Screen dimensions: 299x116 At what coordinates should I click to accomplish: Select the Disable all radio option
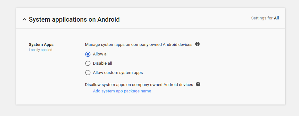pos(88,63)
